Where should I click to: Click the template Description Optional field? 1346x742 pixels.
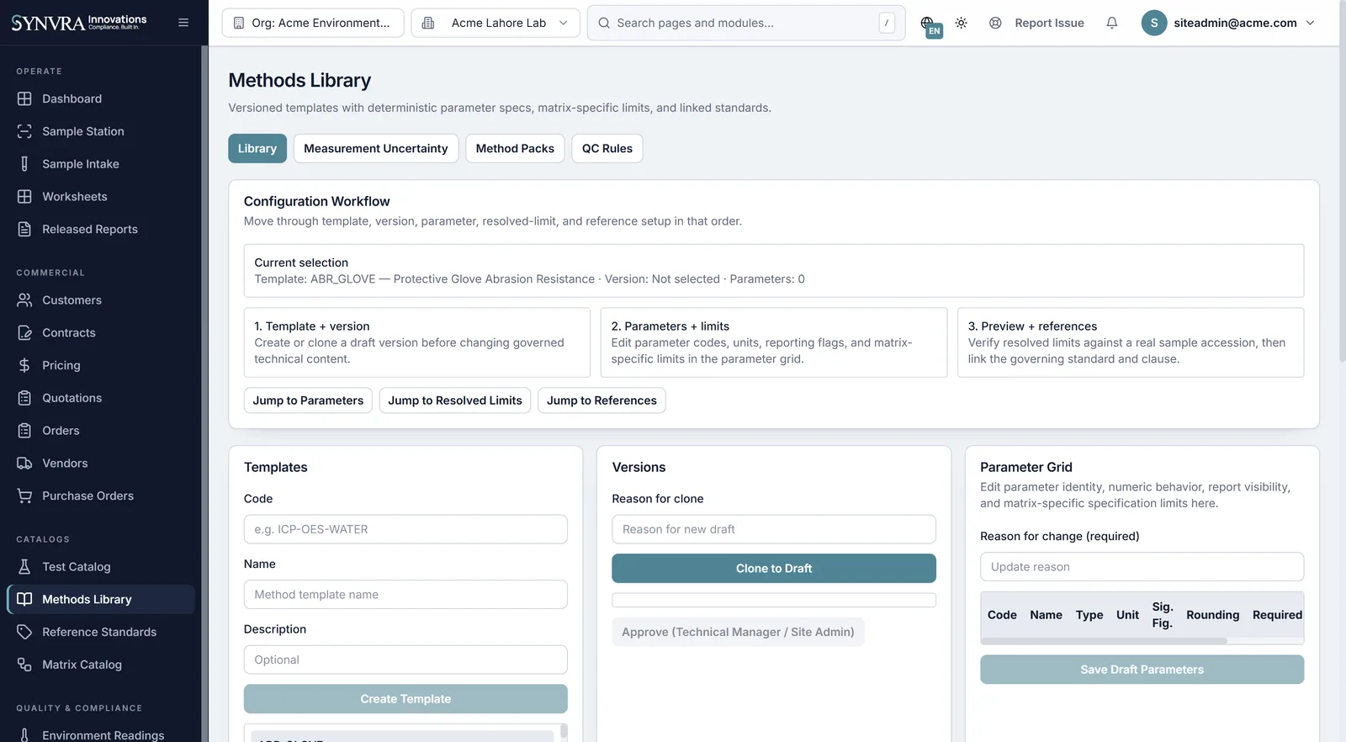click(405, 660)
